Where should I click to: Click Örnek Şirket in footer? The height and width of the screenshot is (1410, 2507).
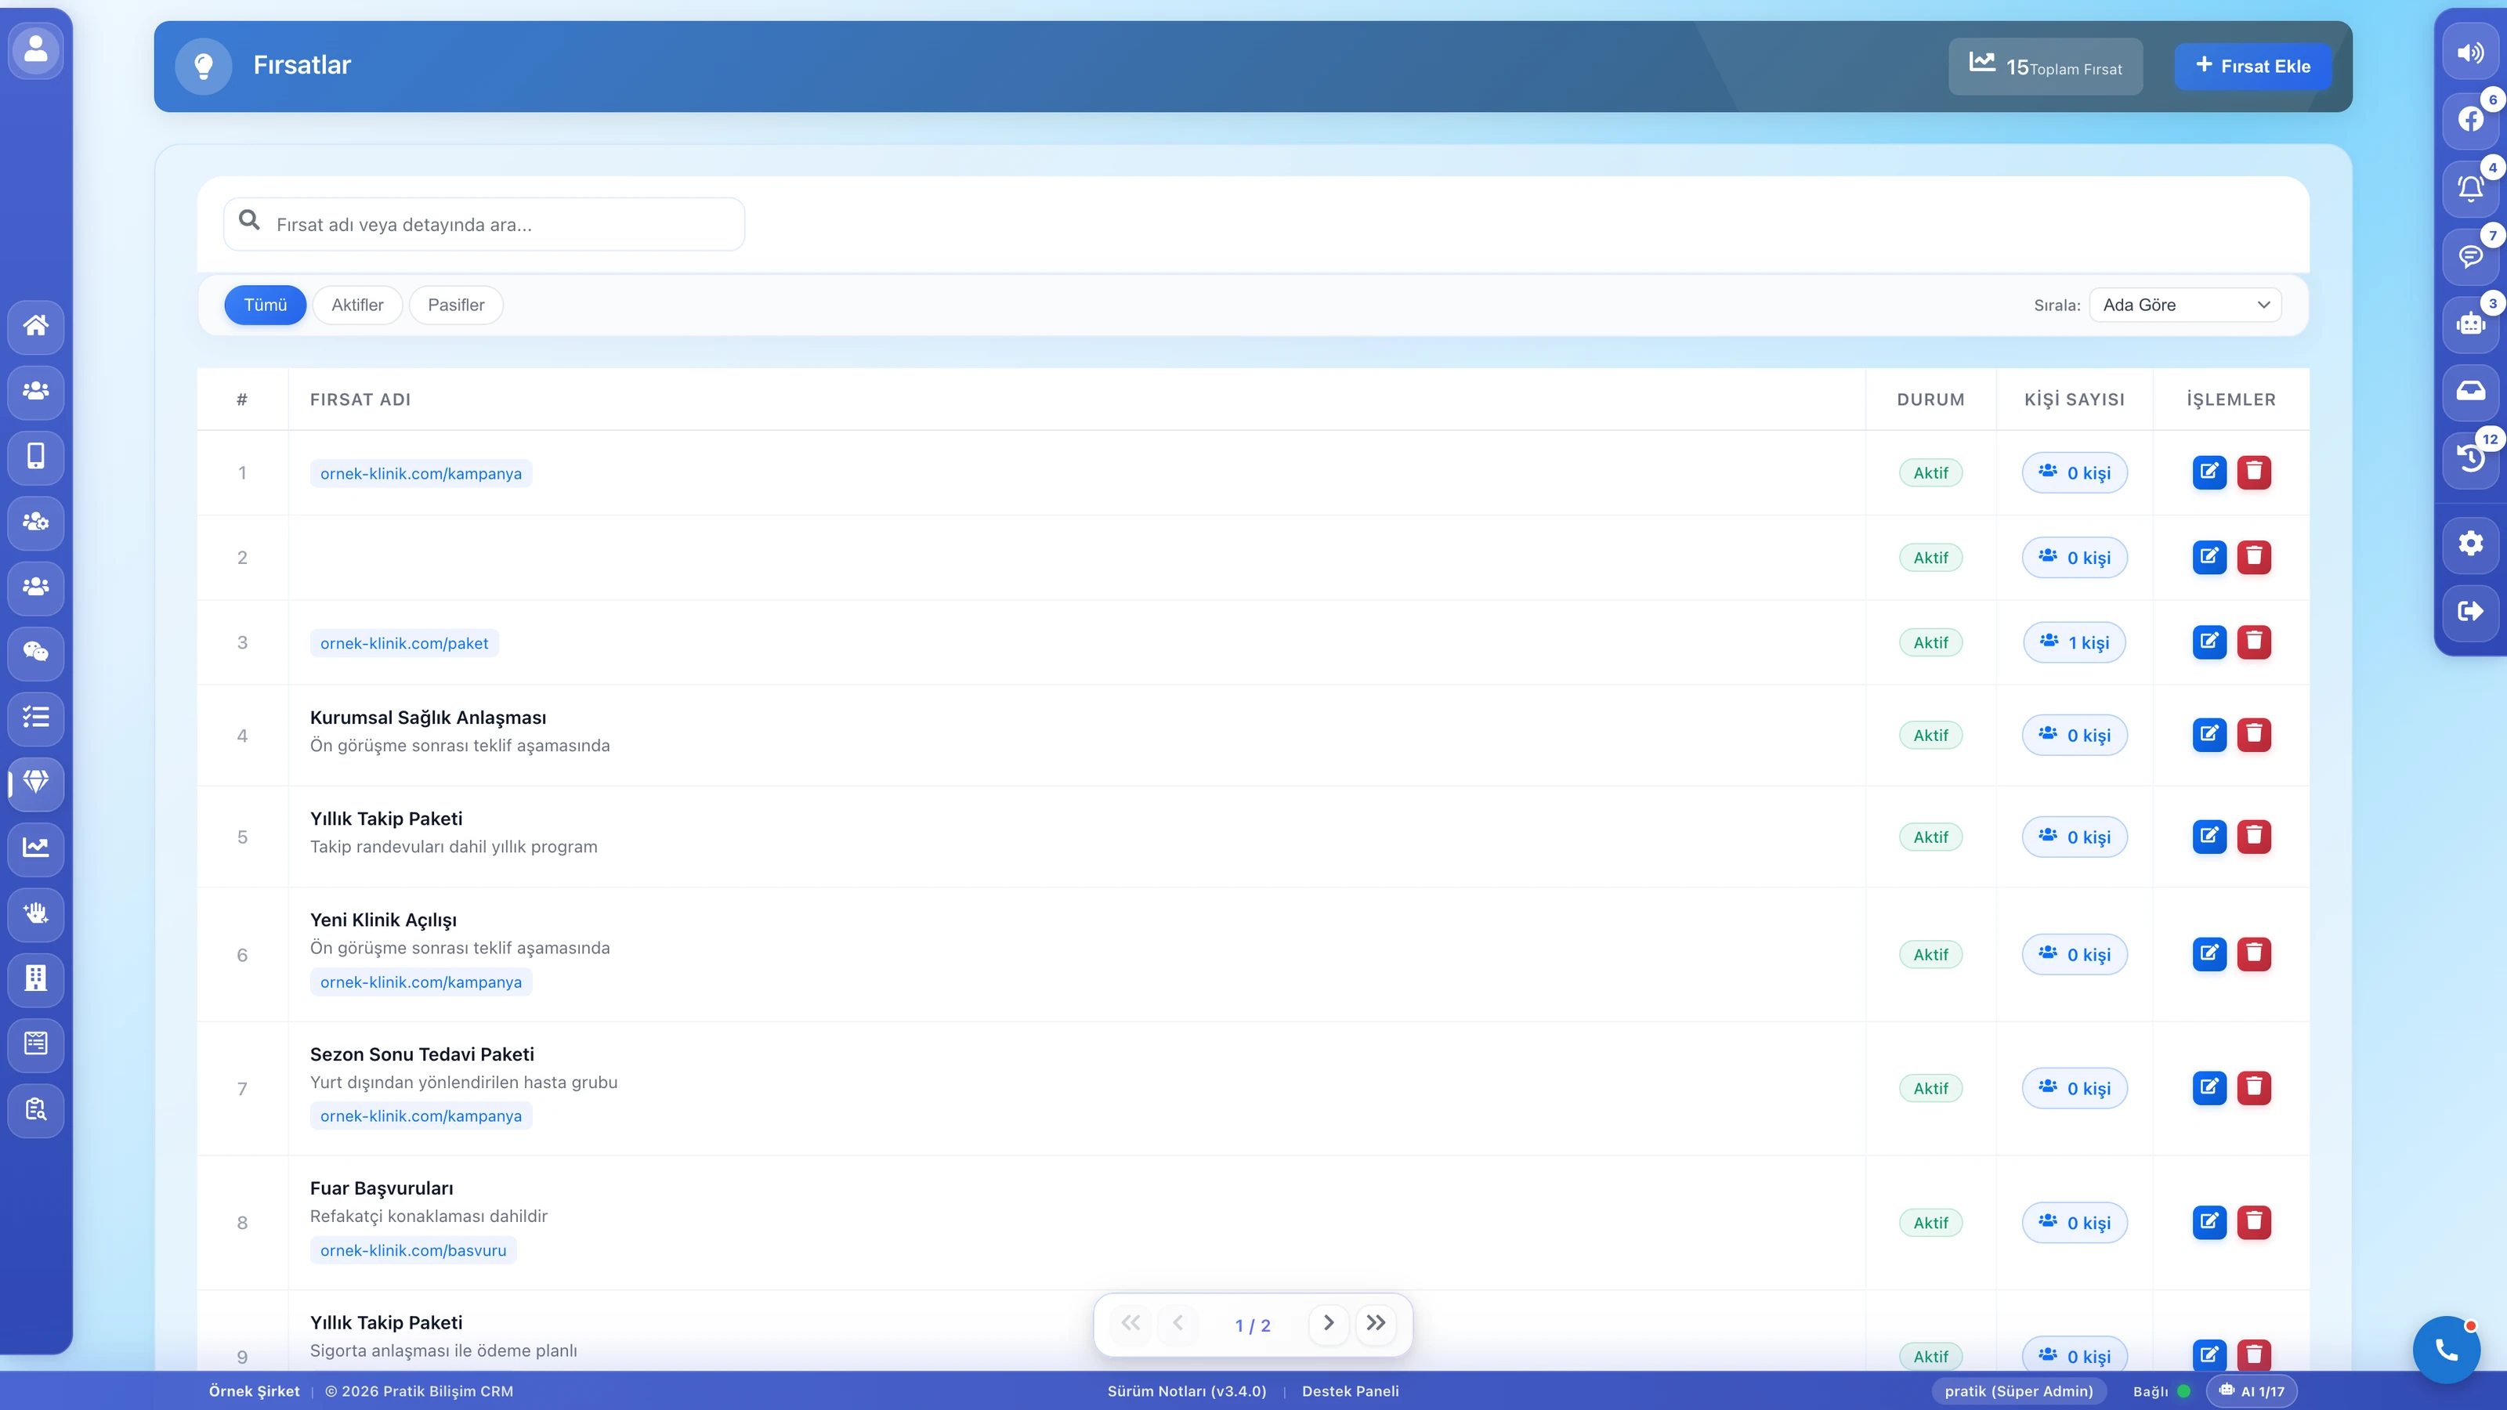(254, 1391)
